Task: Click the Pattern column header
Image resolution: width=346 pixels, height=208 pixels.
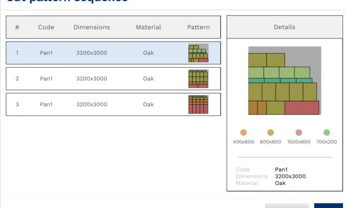Action: pyautogui.click(x=199, y=27)
